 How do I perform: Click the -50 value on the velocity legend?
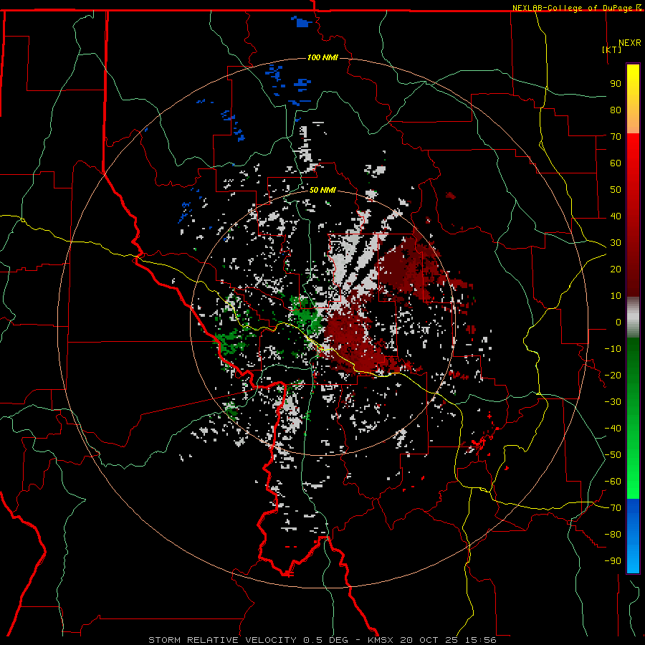(x=613, y=455)
